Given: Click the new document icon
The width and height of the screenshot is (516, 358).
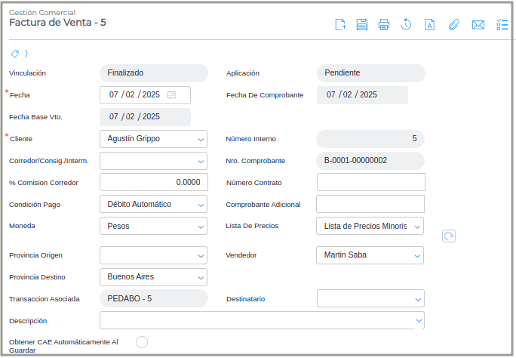Looking at the screenshot, I should (x=340, y=25).
